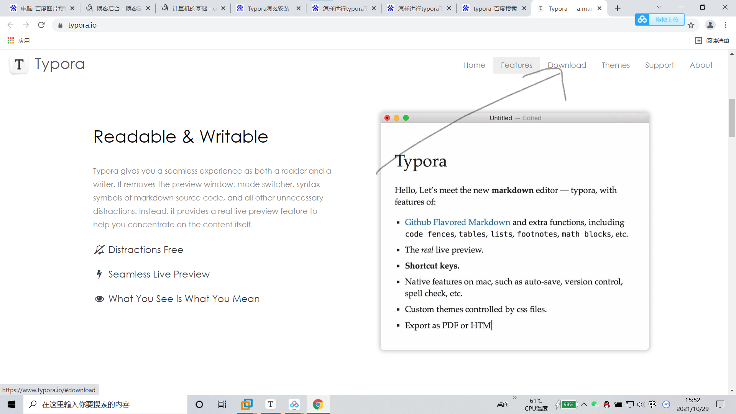This screenshot has height=414, width=736.
Task: Show hidden system tray icons chevron
Action: 584,404
